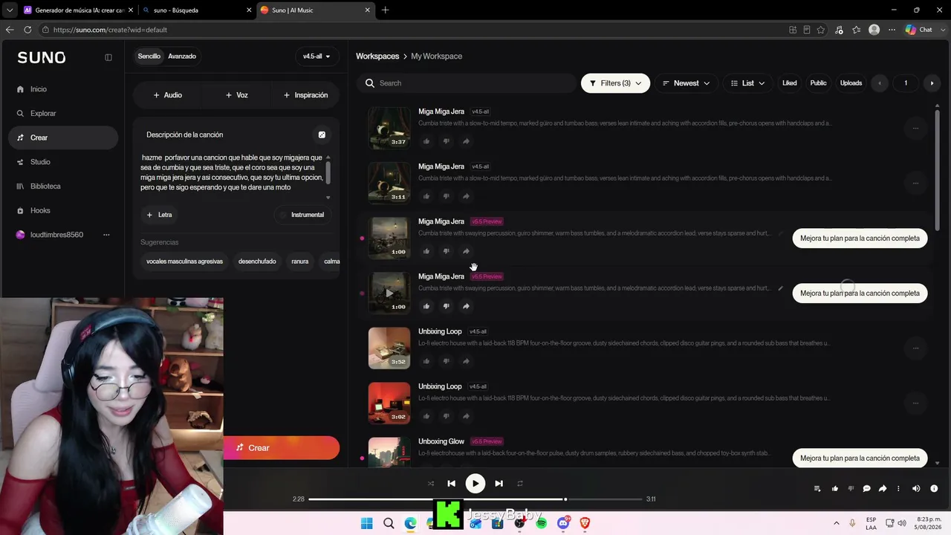Open the v4.5-all model dropdown

tap(317, 56)
